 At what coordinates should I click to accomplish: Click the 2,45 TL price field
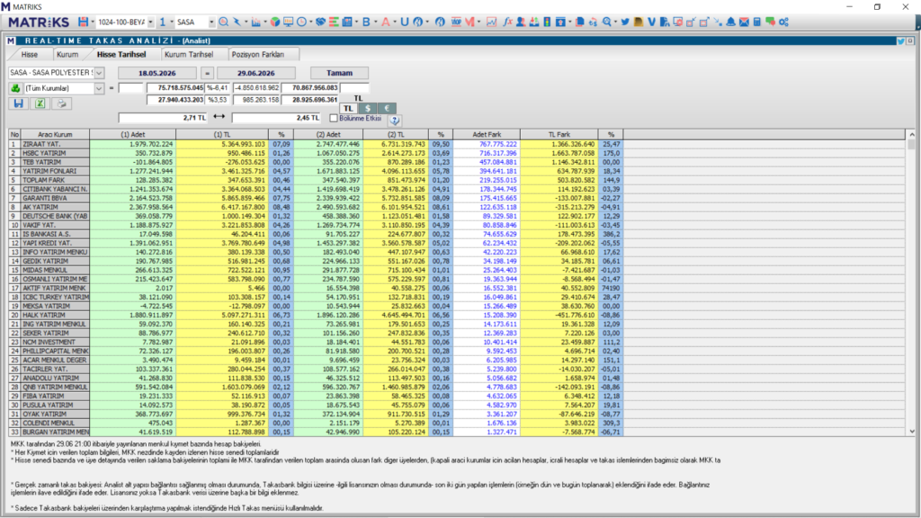click(x=276, y=118)
